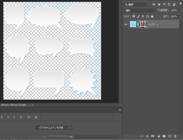Create a new fill or adjustment layer
Viewport: 183px width, 140px height.
[158, 136]
